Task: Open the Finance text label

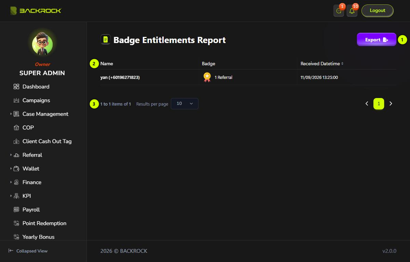Action: click(32, 182)
